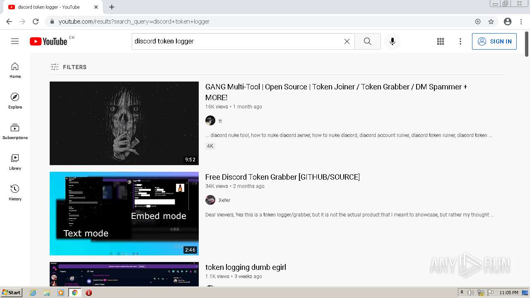Open a new browser tab
This screenshot has width=530, height=298.
(112, 7)
